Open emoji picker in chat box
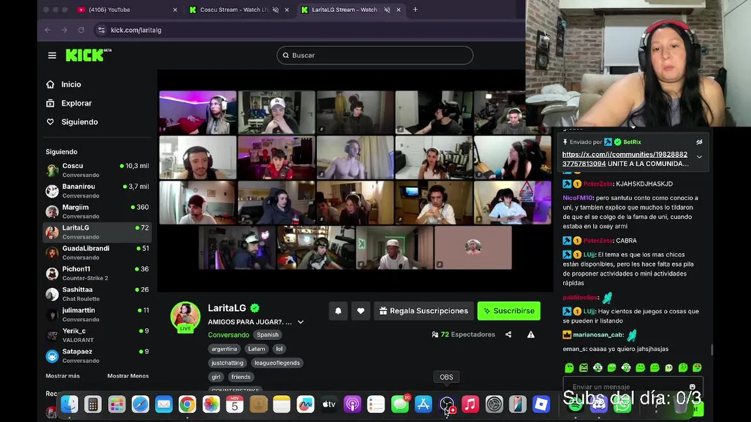The image size is (751, 422). [692, 387]
